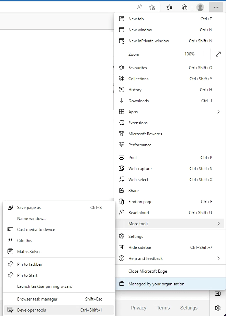Click the sidebar hide arrow-box icon

click(x=218, y=294)
